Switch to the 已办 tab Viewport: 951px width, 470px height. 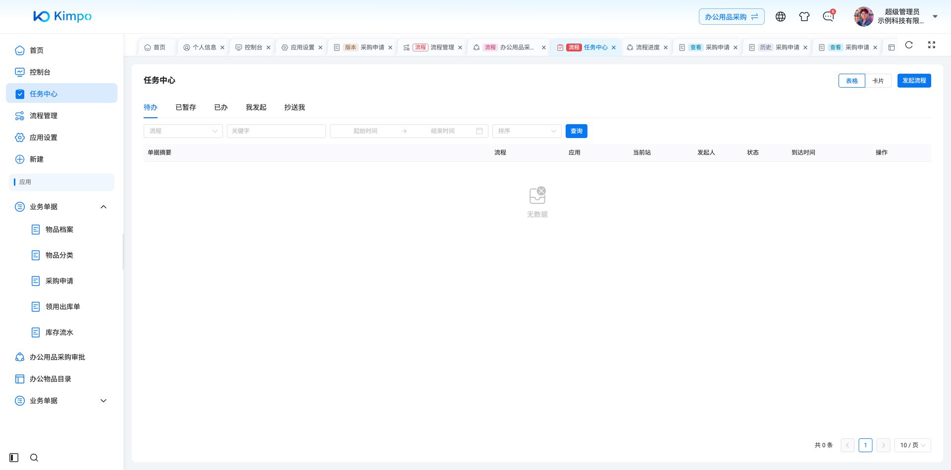pos(221,107)
